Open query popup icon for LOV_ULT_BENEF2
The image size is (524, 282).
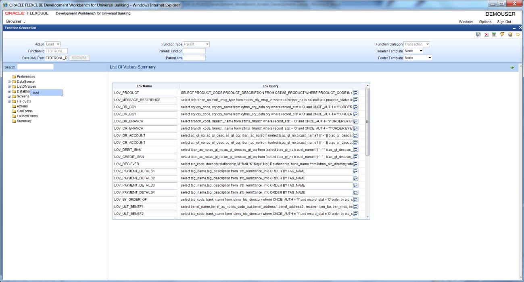point(356,213)
